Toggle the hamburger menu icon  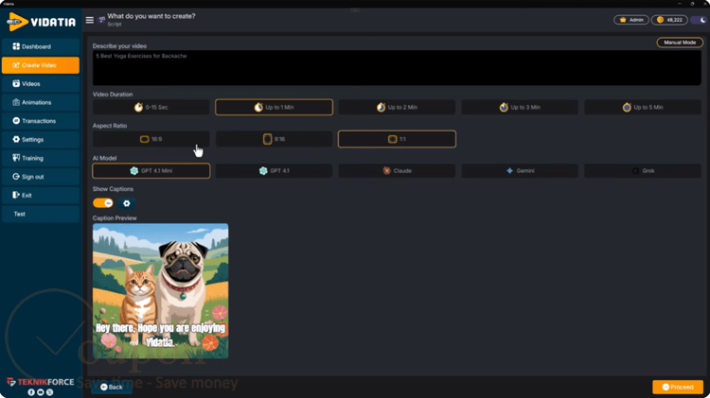click(90, 20)
